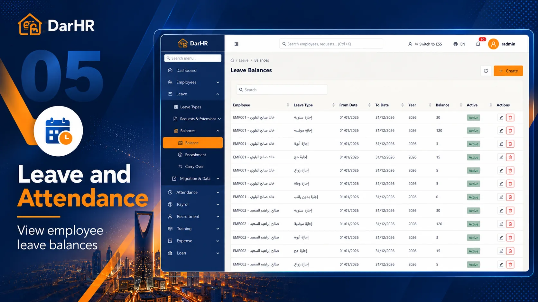This screenshot has width=538, height=302.
Task: Expand Requests & Extensions submenu
Action: point(219,119)
